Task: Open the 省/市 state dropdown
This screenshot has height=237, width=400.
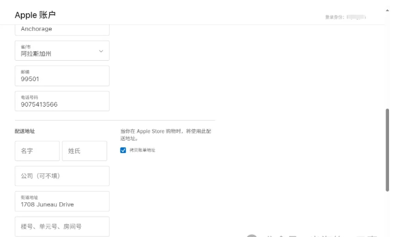Action: pyautogui.click(x=62, y=51)
